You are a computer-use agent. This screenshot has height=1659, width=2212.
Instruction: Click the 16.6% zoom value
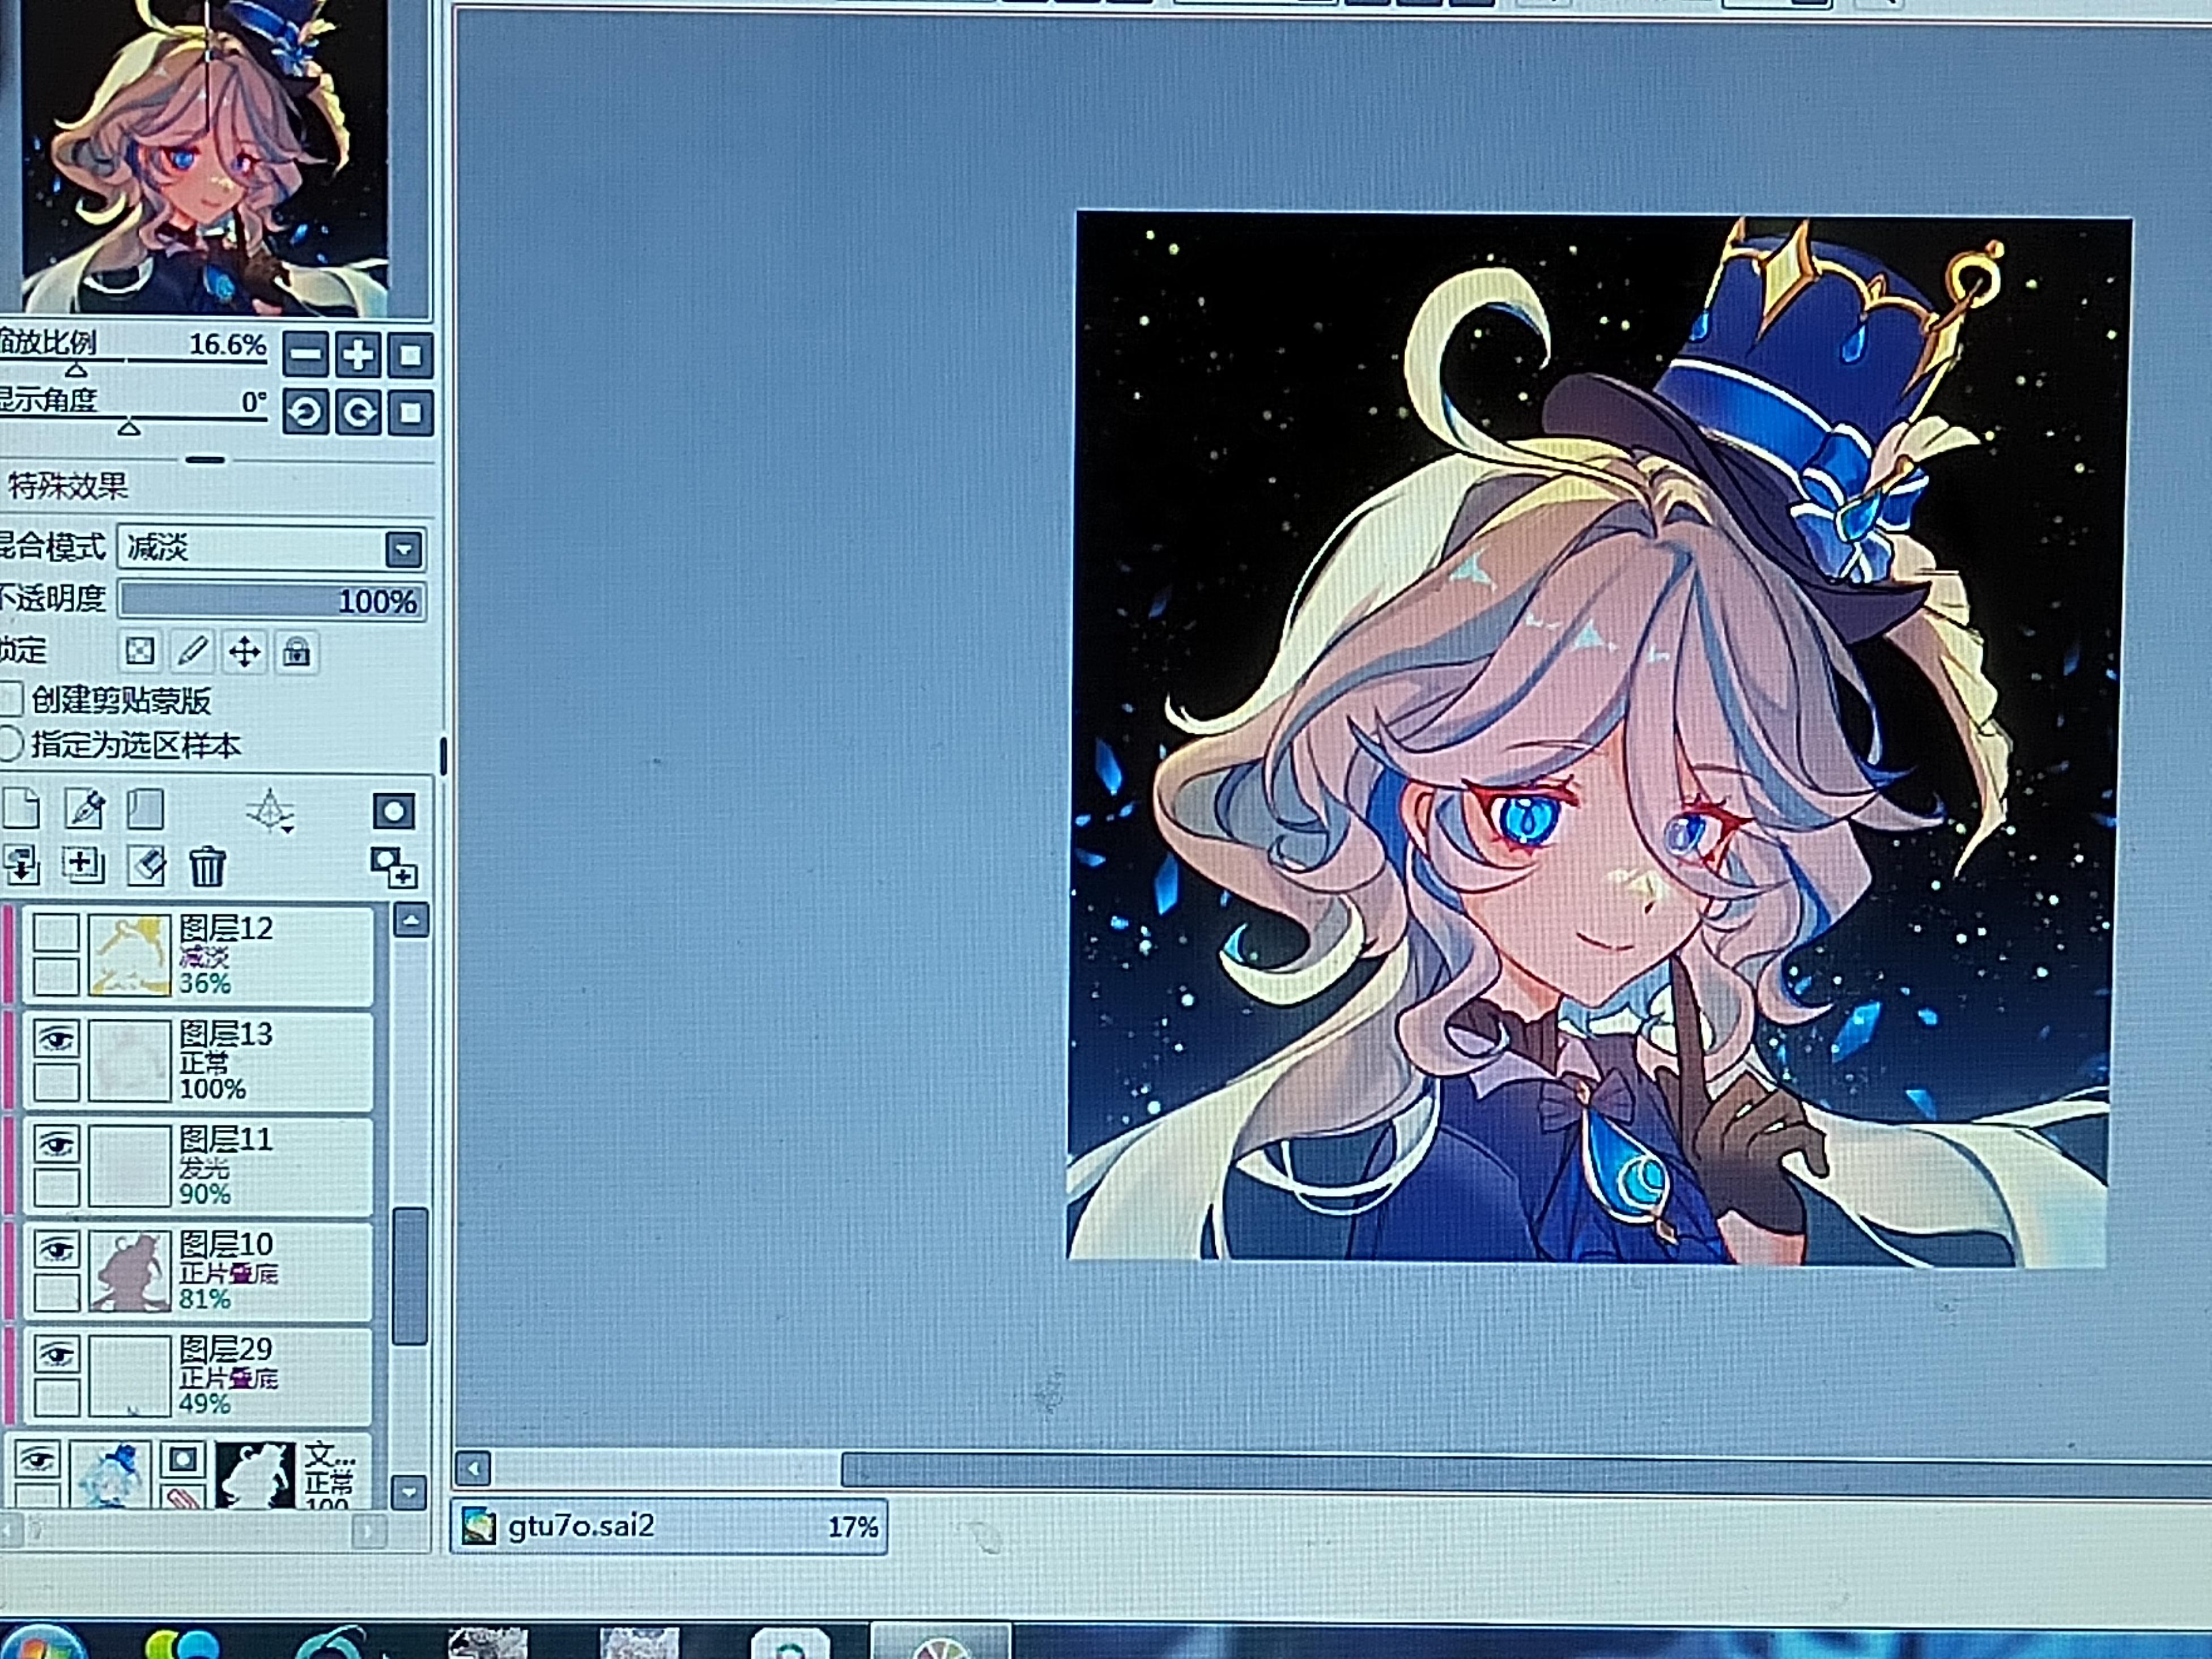tap(228, 344)
